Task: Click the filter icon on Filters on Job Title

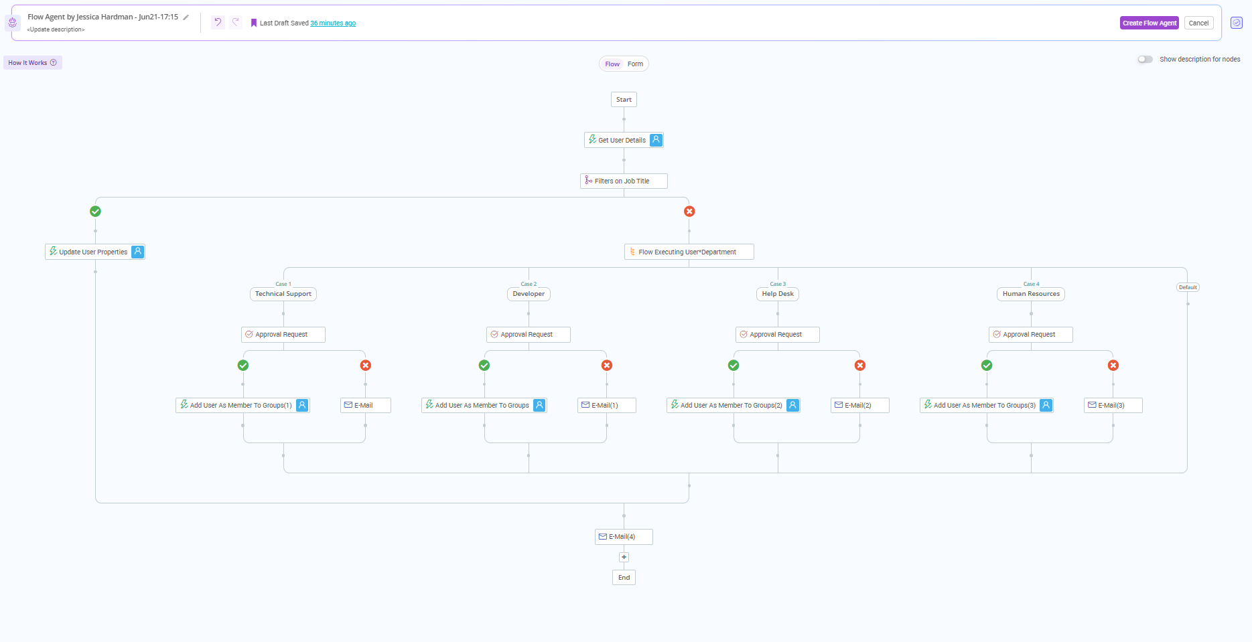Action: pos(587,181)
